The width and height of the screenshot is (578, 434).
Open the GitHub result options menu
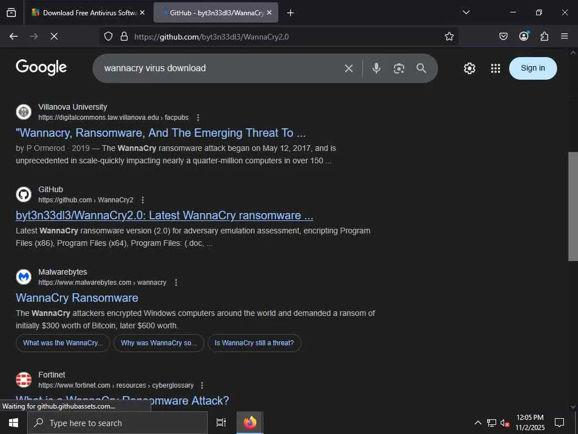coord(143,200)
